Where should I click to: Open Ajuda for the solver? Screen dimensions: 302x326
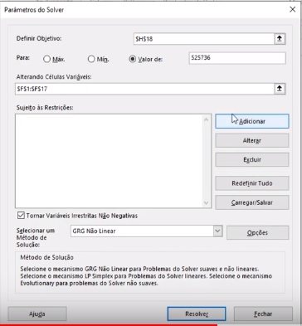pos(37,314)
